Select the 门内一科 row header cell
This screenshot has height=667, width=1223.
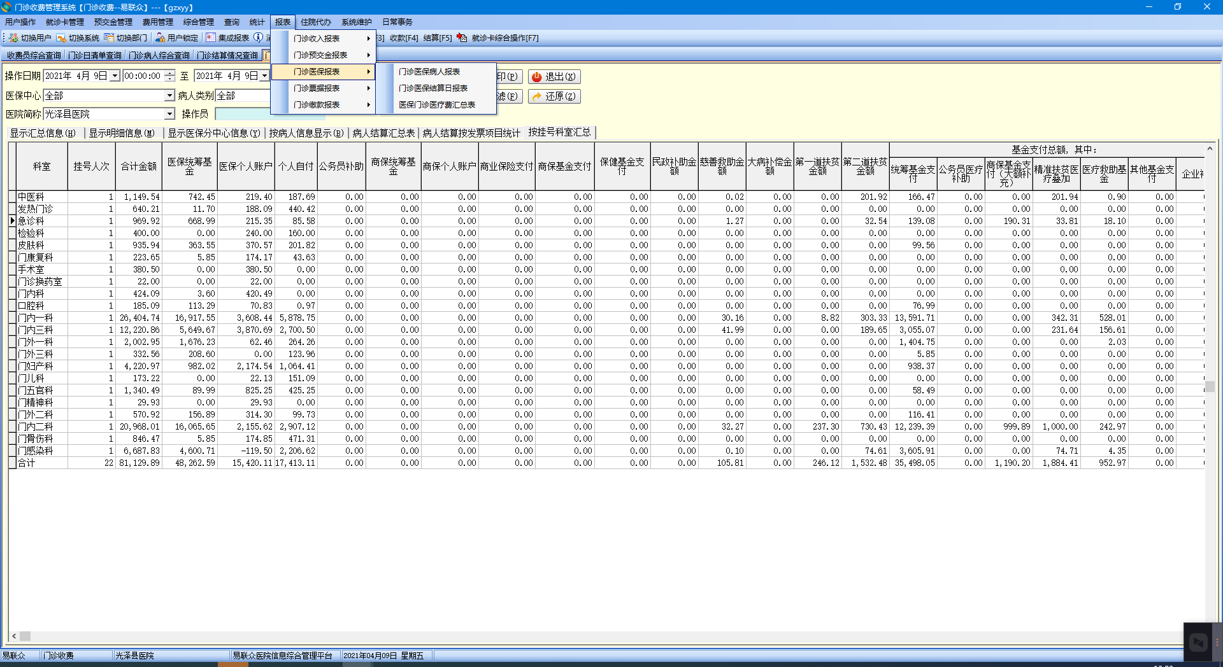(12, 318)
